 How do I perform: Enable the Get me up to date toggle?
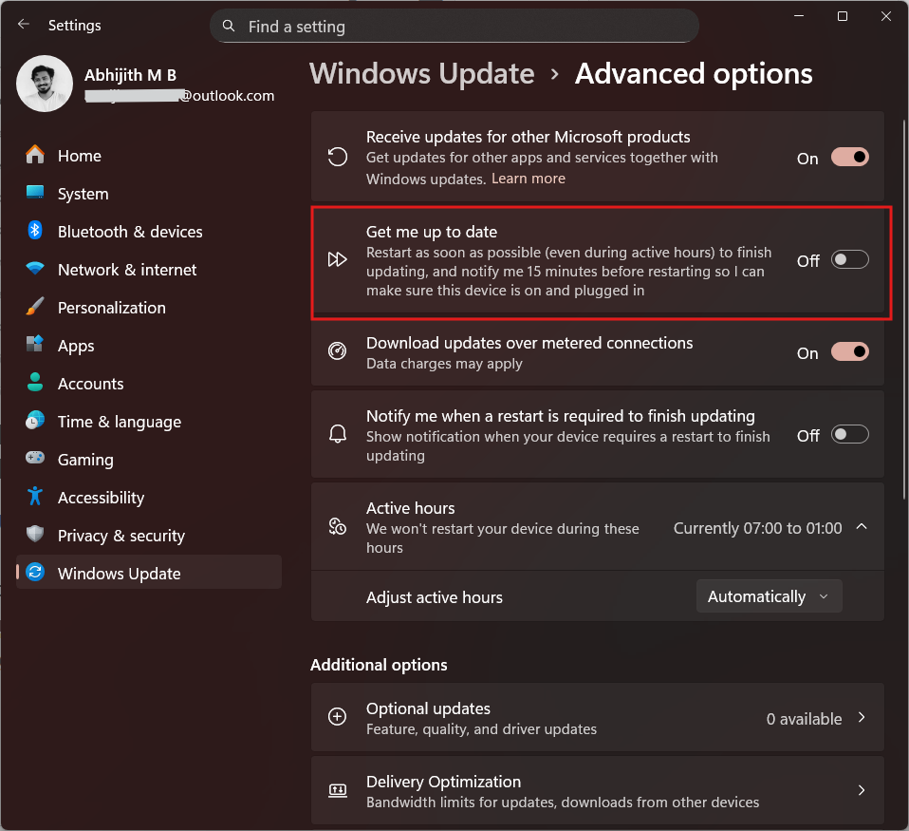(x=849, y=258)
